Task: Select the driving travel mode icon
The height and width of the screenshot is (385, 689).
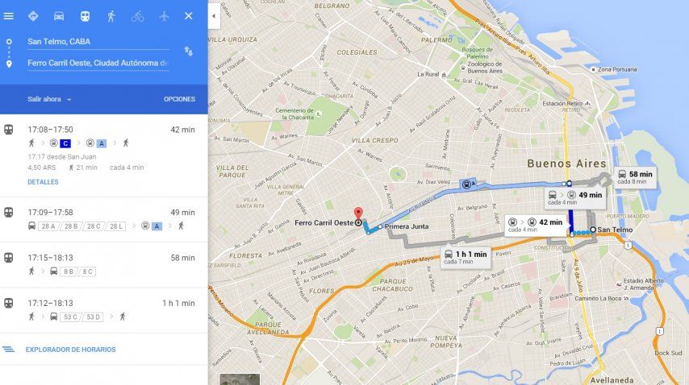Action: pyautogui.click(x=59, y=16)
